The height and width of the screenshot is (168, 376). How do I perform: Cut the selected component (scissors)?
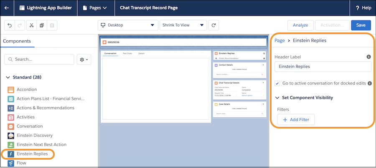pyautogui.click(x=31, y=25)
